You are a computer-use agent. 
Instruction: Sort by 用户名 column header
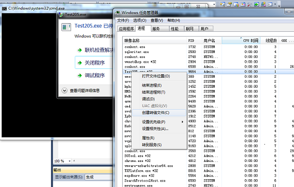tap(212, 40)
